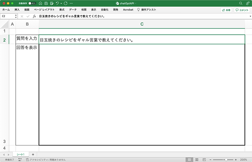Switch to the 数式 ribbon tab

pyautogui.click(x=62, y=9)
